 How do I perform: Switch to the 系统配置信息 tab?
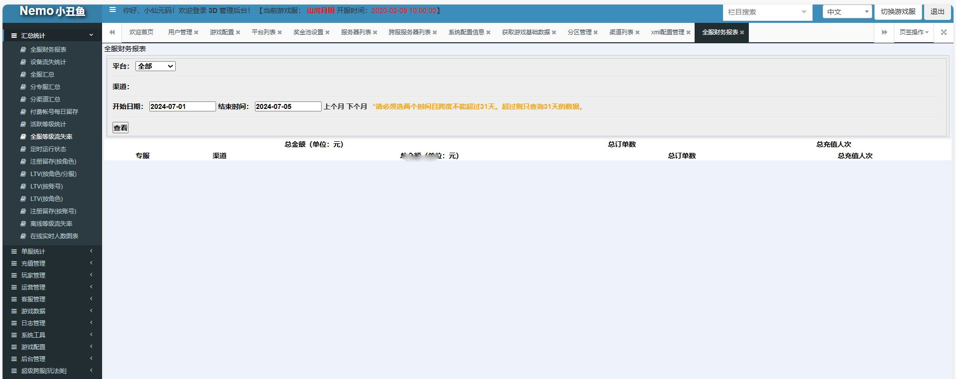tap(466, 32)
